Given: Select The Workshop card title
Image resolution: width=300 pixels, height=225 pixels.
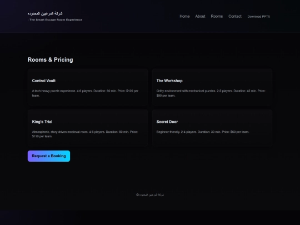Looking at the screenshot, I should 169,81.
